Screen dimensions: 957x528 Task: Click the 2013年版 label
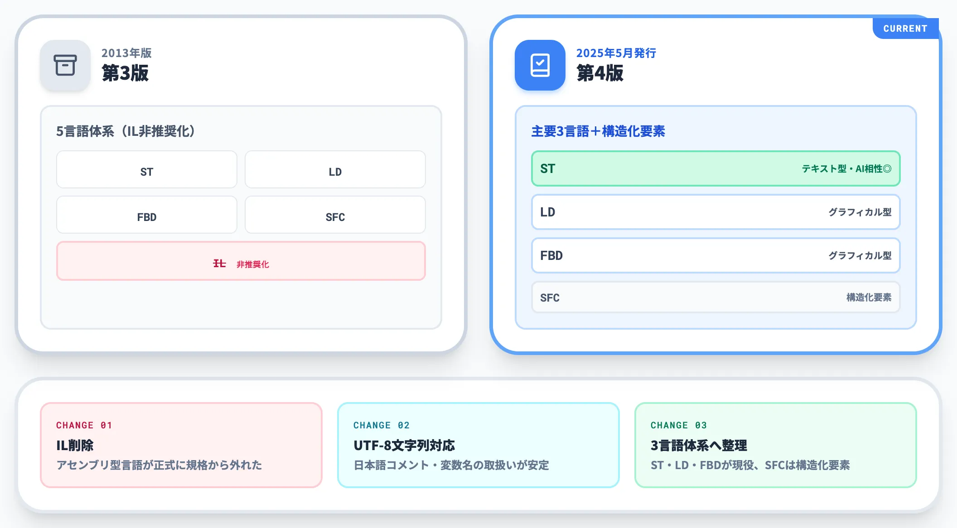click(126, 53)
